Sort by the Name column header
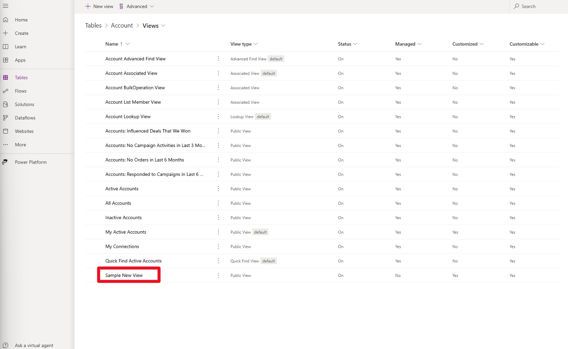The width and height of the screenshot is (568, 349). point(112,44)
